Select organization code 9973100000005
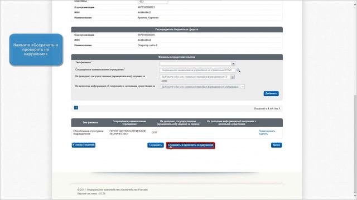Screen dimensions: 357x200 click(146, 35)
